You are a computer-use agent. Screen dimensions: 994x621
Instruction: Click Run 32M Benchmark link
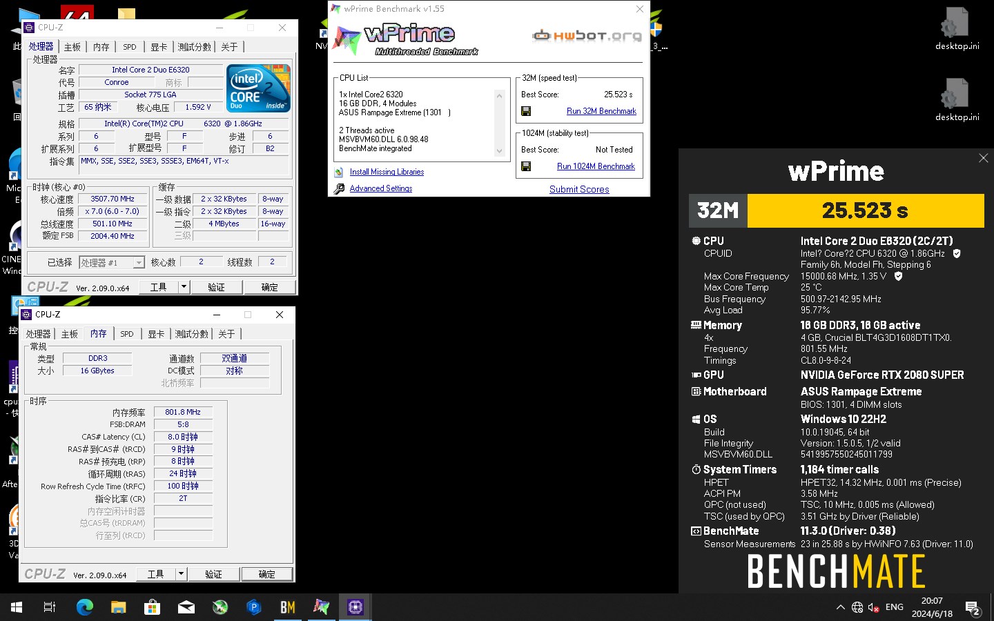tap(601, 111)
